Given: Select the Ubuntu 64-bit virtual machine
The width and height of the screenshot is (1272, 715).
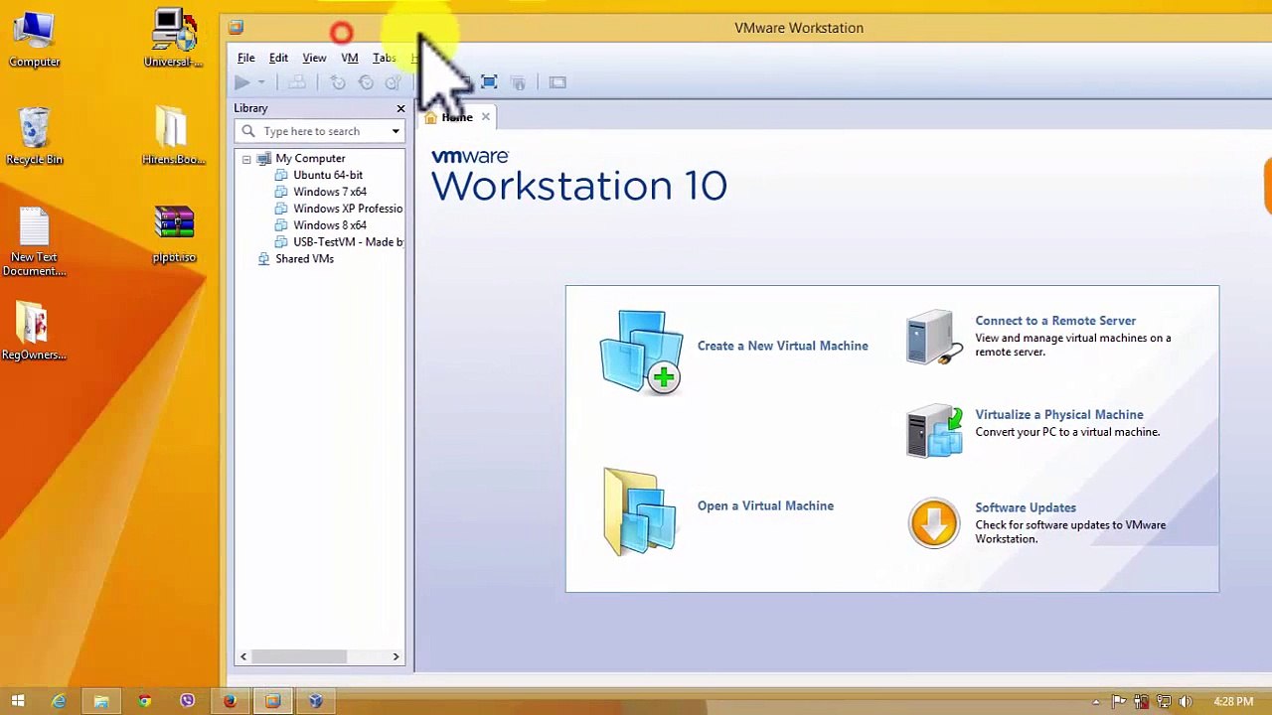Looking at the screenshot, I should [x=328, y=175].
